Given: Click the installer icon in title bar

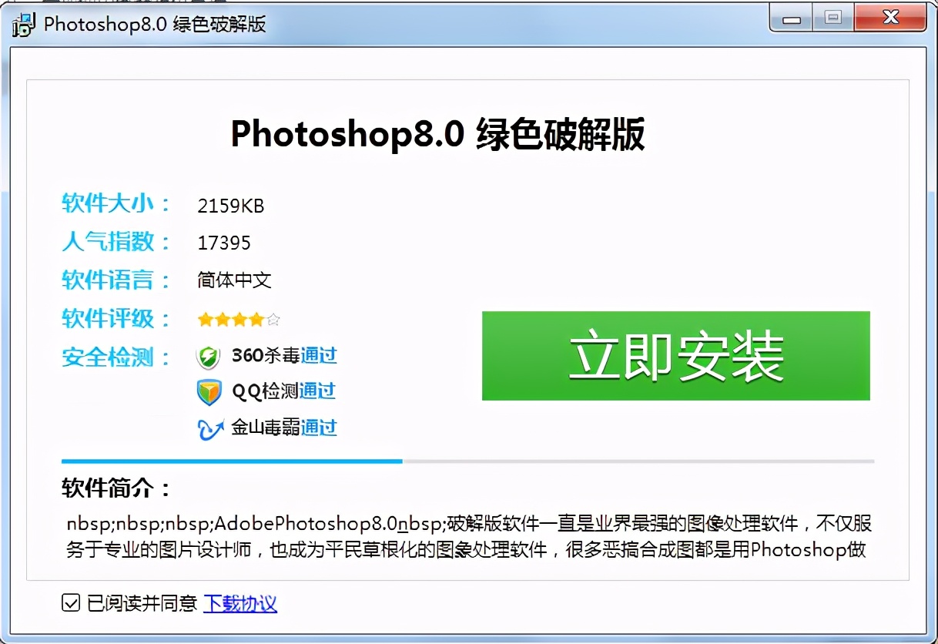Looking at the screenshot, I should point(22,24).
